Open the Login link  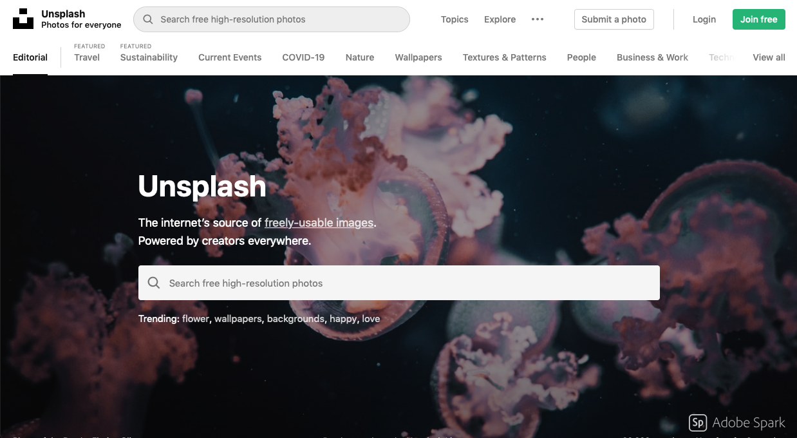click(x=704, y=19)
